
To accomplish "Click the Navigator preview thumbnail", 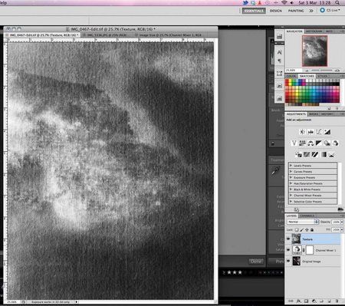I will pyautogui.click(x=314, y=51).
